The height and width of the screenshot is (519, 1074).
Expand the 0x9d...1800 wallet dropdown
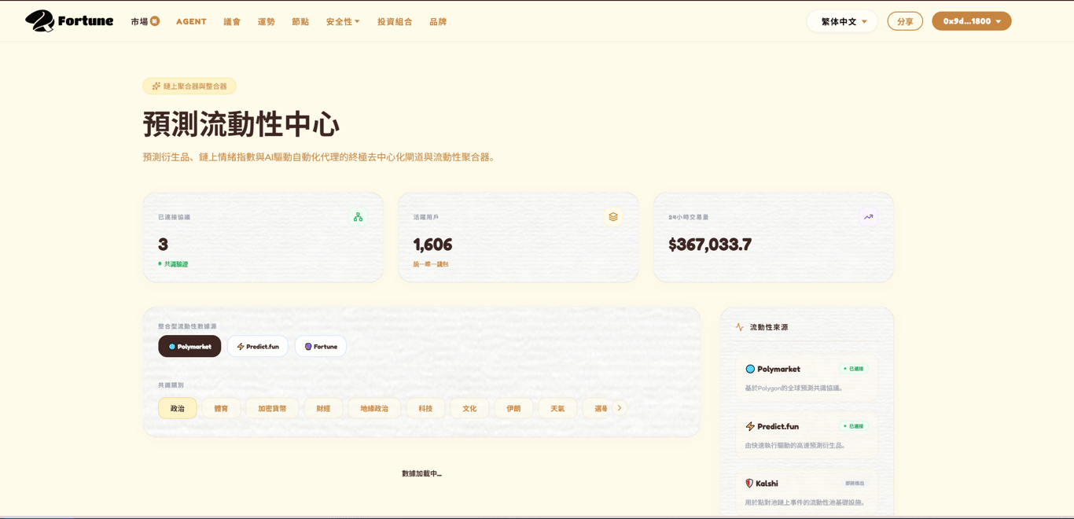[x=972, y=21]
